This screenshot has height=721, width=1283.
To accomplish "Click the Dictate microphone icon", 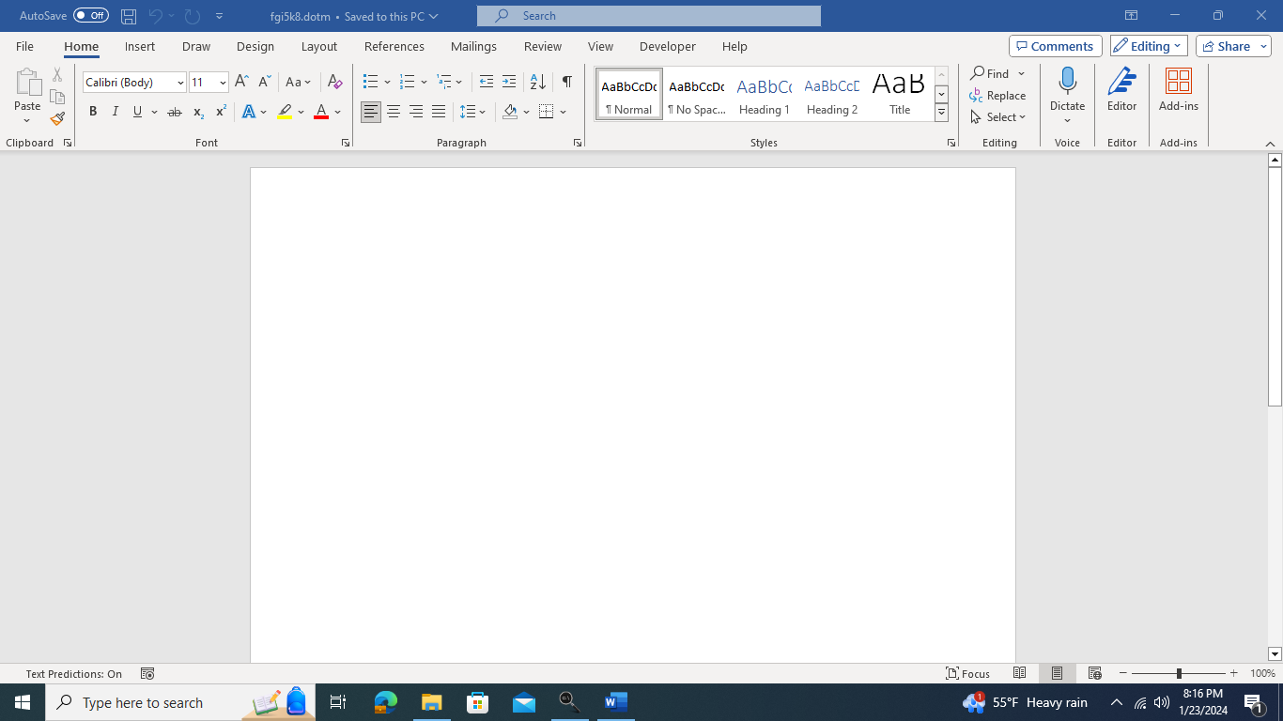I will [x=1067, y=83].
